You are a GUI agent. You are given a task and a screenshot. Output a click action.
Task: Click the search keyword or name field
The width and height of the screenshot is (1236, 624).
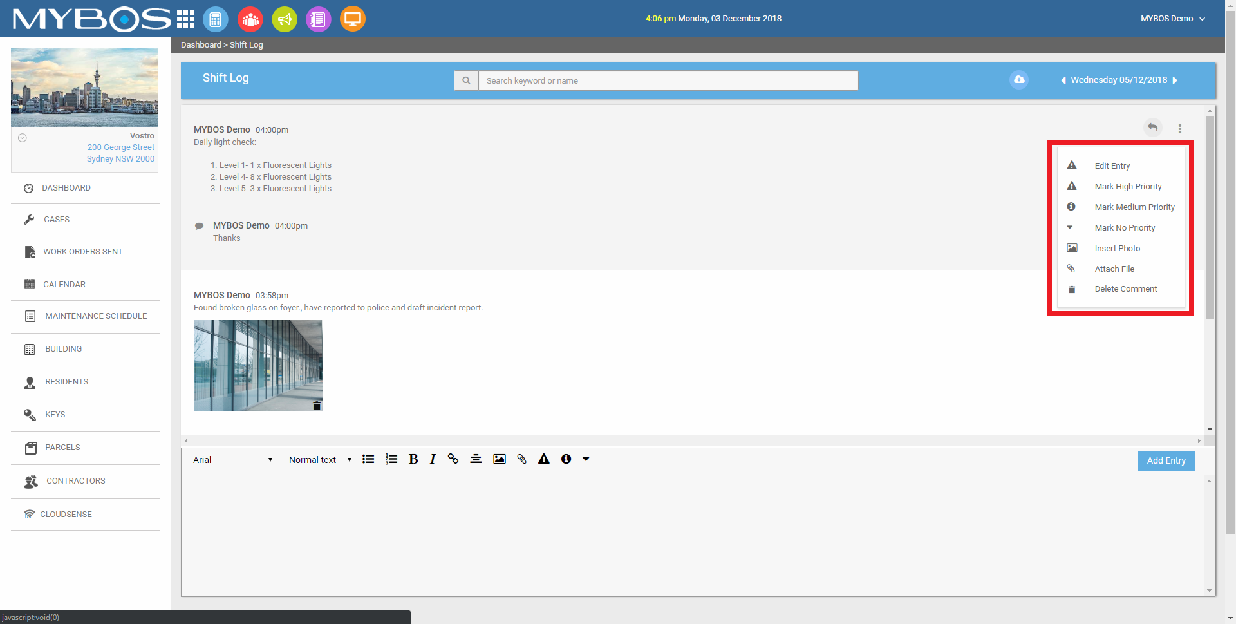668,80
